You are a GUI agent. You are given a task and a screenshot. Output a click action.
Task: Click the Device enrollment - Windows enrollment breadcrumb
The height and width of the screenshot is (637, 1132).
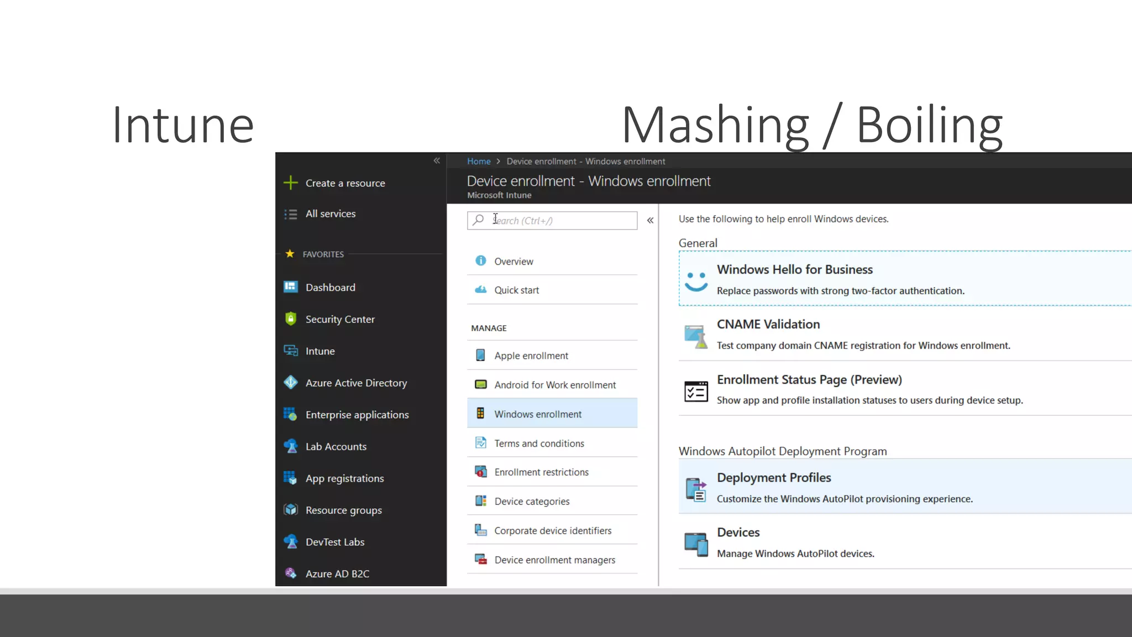click(586, 161)
